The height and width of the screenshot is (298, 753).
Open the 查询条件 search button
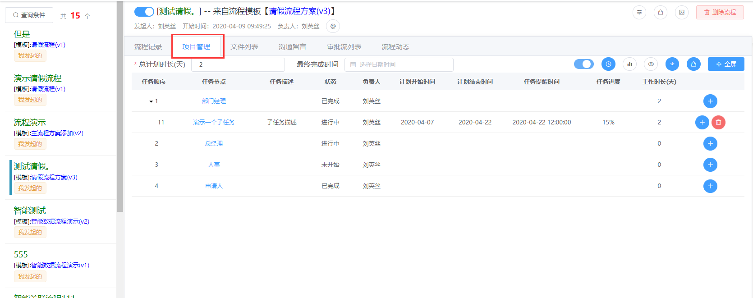(x=29, y=15)
